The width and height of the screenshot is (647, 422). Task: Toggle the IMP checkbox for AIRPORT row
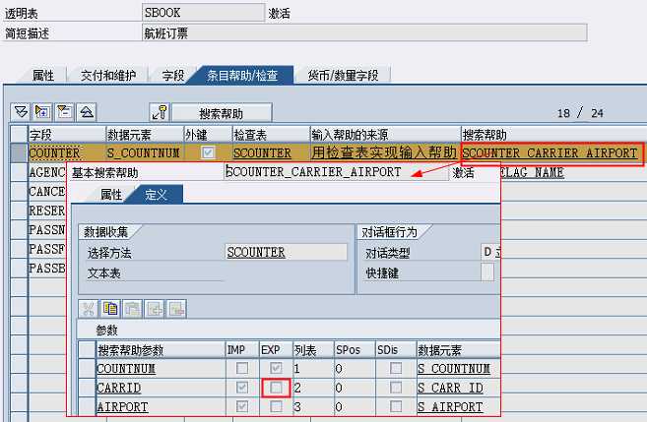click(241, 405)
